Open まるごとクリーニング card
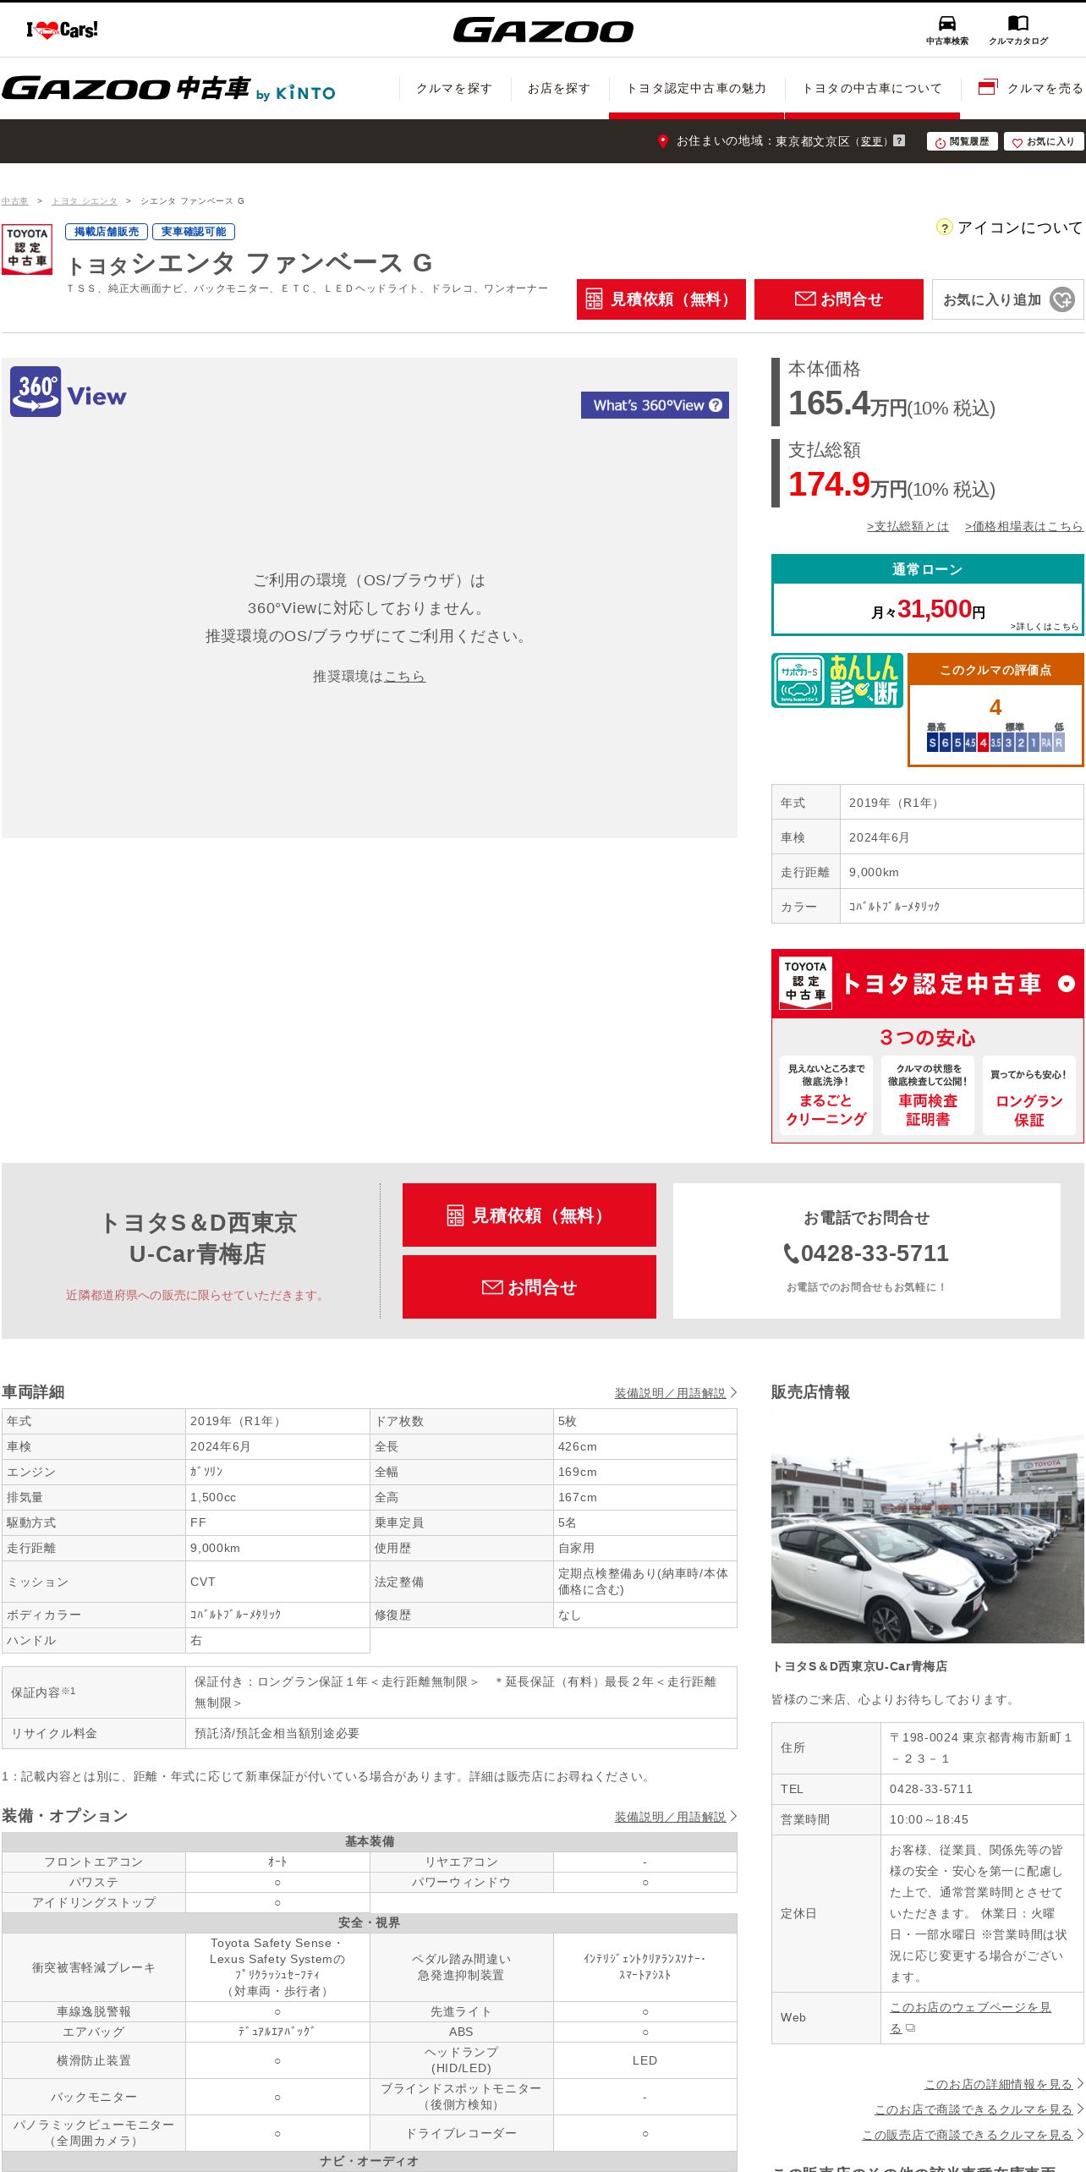This screenshot has height=2172, width=1086. [x=826, y=1095]
